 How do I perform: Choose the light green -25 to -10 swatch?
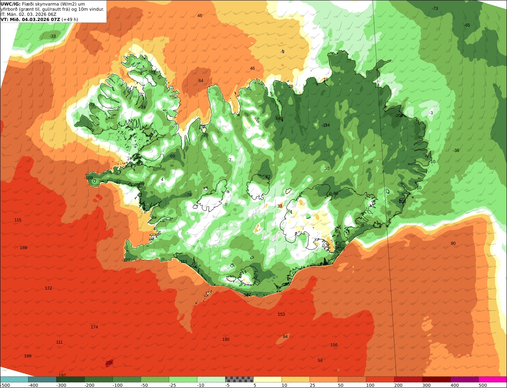tap(183, 379)
